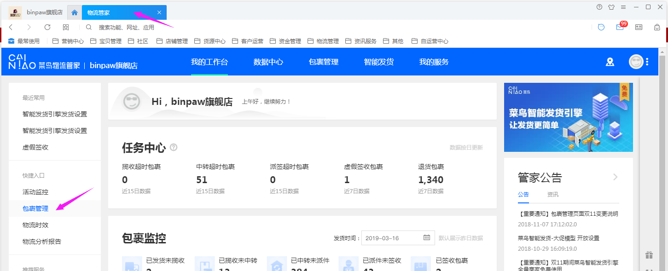
Task: Open the 物流管理 bookmark folder
Action: point(323,41)
